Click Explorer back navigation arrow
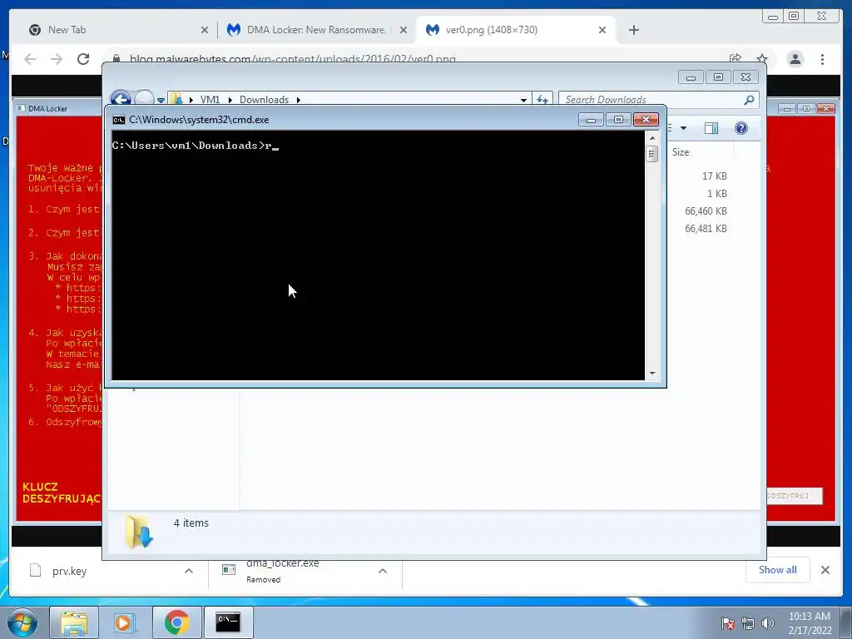 click(x=121, y=98)
